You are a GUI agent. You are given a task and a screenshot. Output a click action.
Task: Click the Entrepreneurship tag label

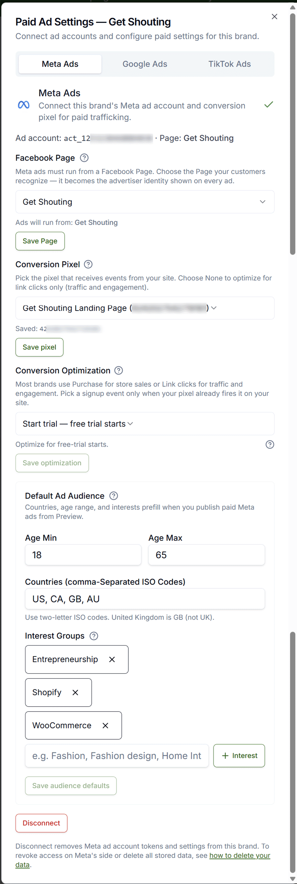65,659
